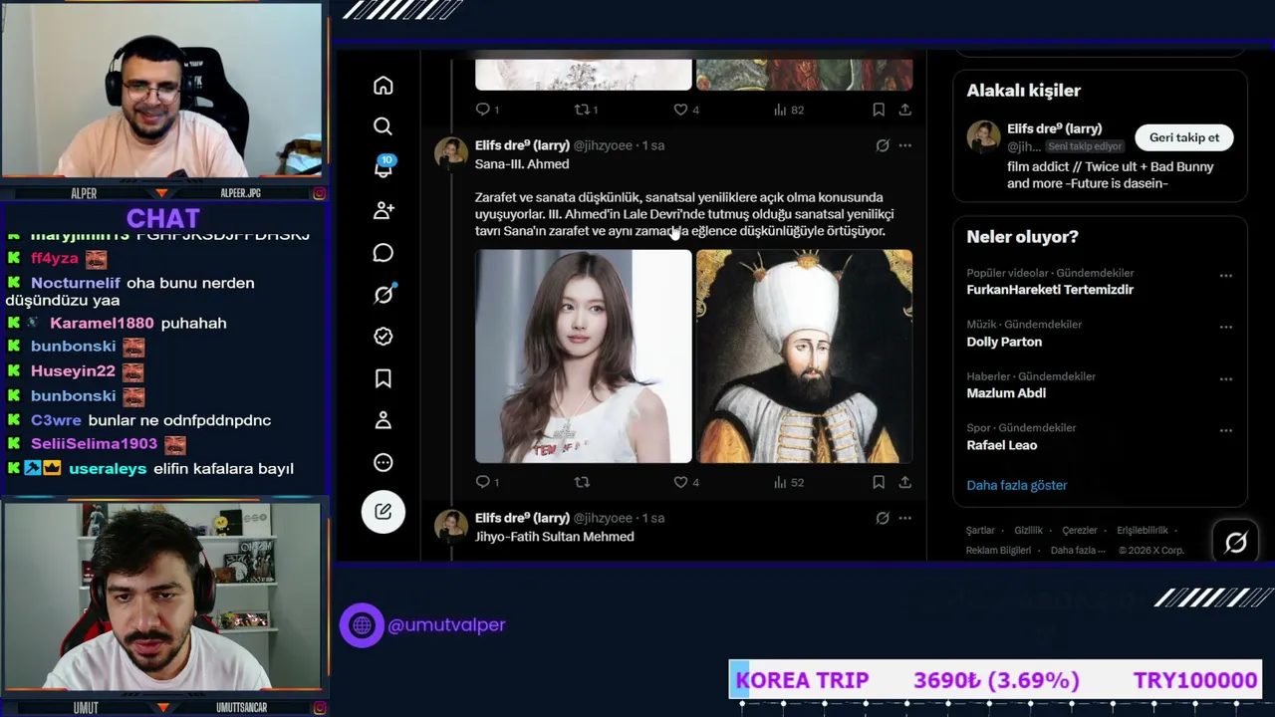
Task: Like the post with 82 views
Action: (x=686, y=110)
